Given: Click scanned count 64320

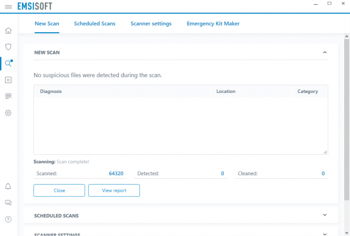Looking at the screenshot, I should click(116, 173).
